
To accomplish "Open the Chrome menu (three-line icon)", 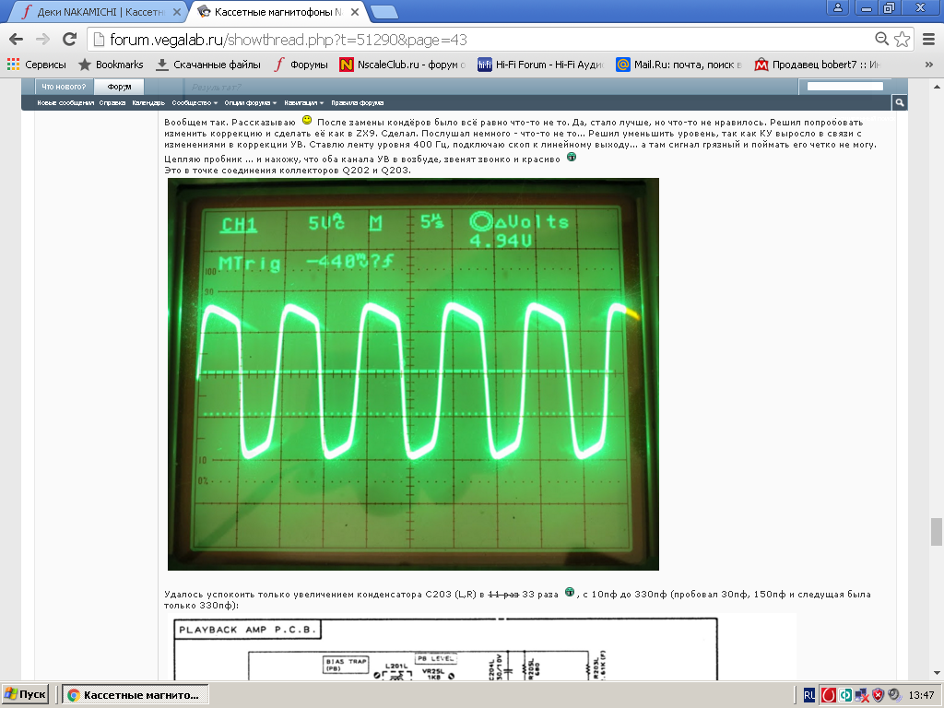I will 927,40.
